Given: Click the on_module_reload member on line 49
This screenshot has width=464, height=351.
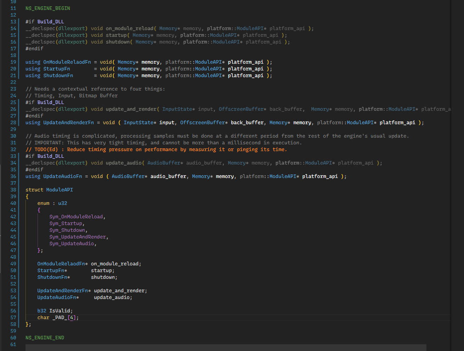Looking at the screenshot, I should [115, 264].
